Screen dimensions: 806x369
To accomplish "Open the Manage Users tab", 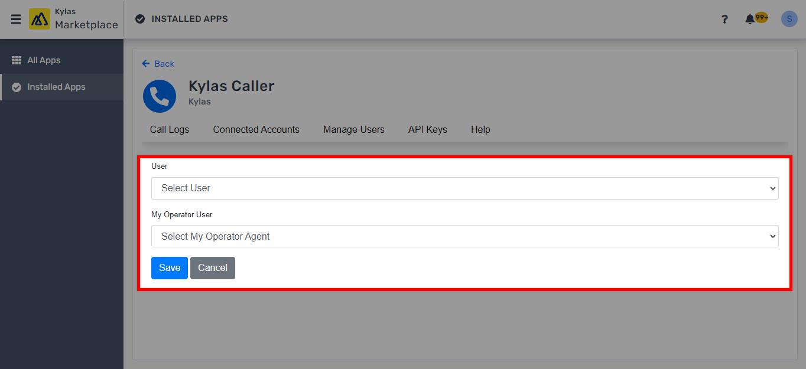I will coord(353,129).
